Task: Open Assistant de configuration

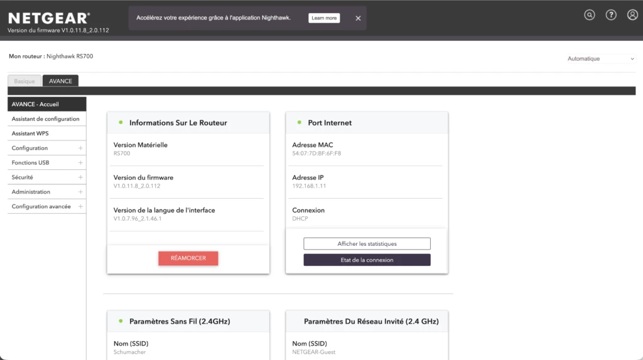Action: click(x=46, y=119)
